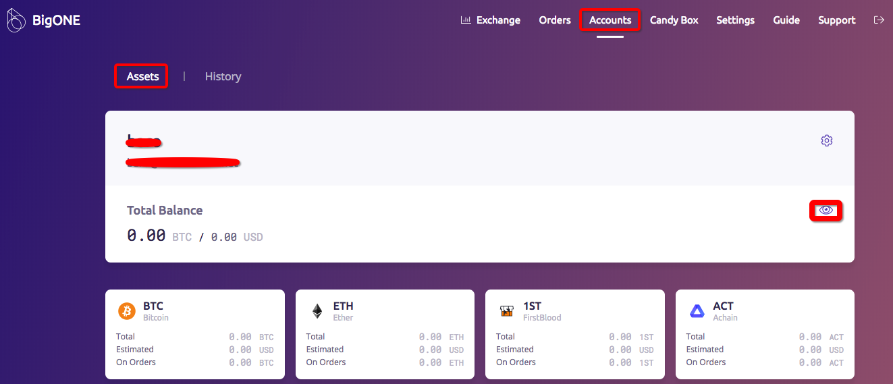Screen dimensions: 893x384
Task: Click the Achain triangle icon
Action: [697, 311]
